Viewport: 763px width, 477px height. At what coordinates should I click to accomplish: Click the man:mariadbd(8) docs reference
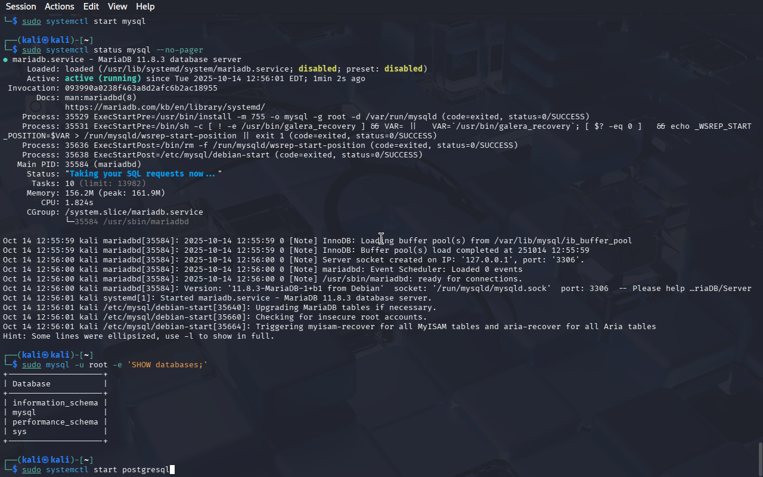pyautogui.click(x=100, y=98)
